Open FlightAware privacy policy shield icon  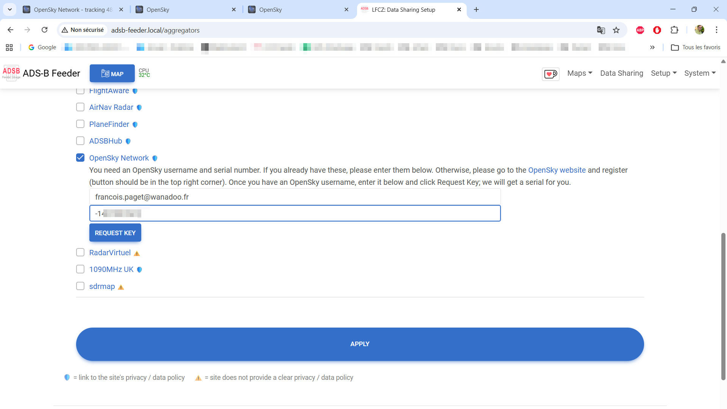point(135,91)
